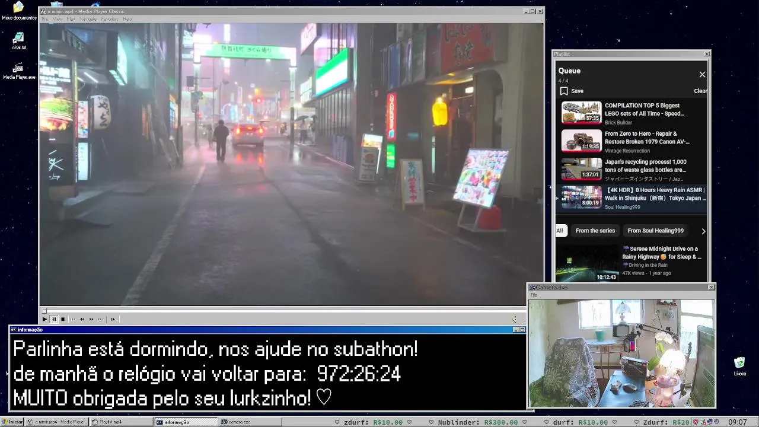759x427 pixels.
Task: Switch to camera.exe taskbar button
Action: [250, 422]
